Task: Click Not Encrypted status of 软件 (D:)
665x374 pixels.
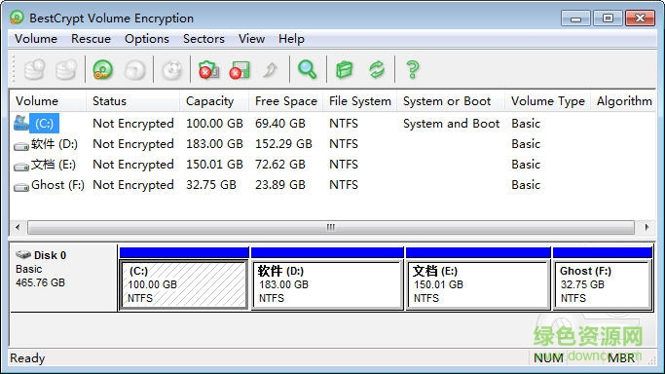Action: (x=133, y=144)
